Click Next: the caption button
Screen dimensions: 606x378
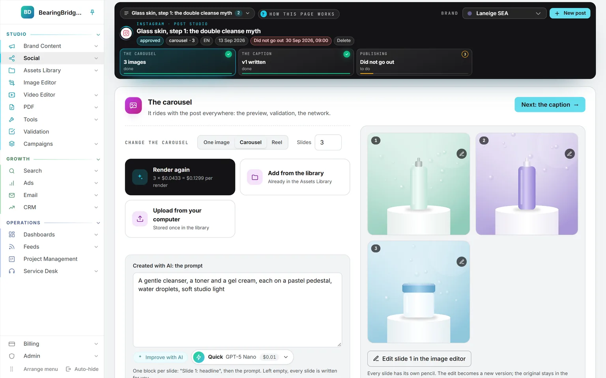pos(550,105)
